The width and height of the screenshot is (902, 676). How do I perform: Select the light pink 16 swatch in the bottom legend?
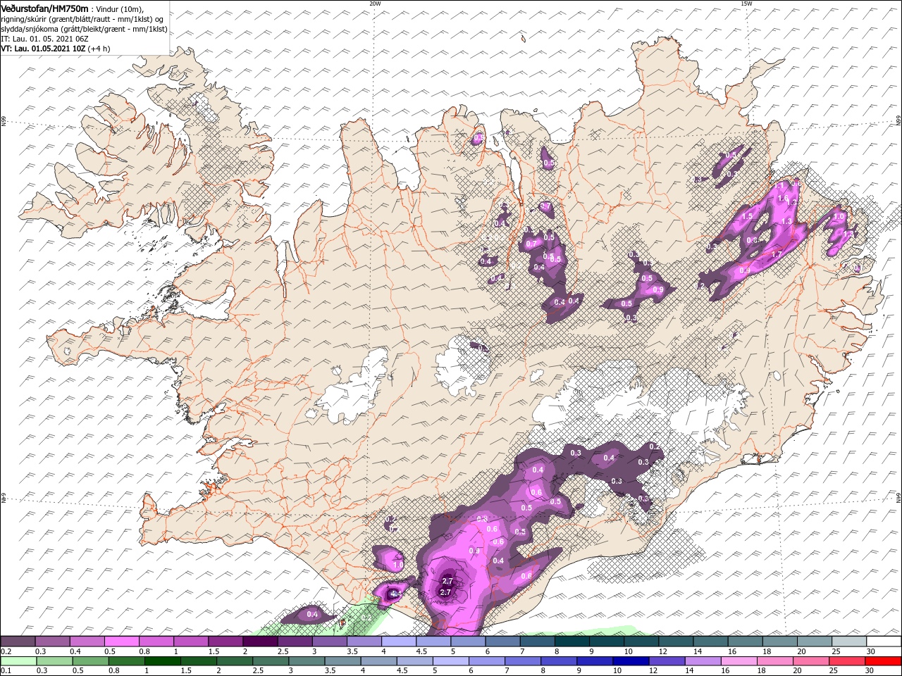[739, 661]
